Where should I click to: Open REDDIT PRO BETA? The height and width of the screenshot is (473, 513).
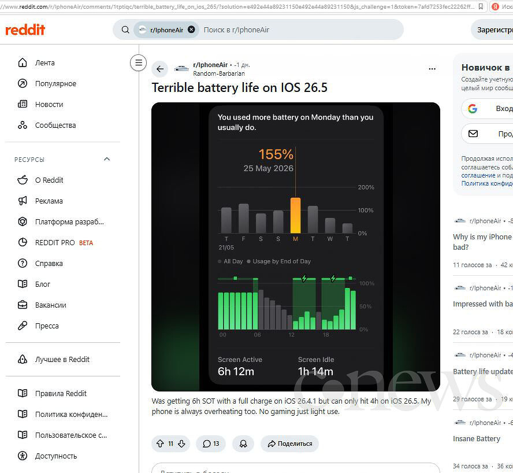pos(63,243)
